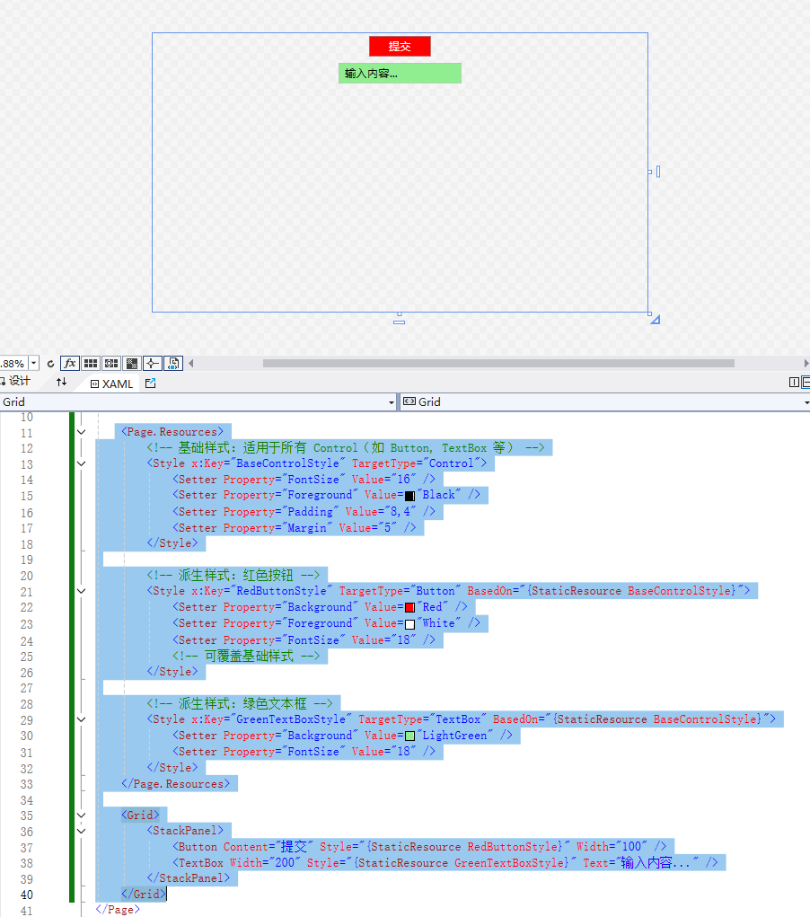Click horizontal split view icon

806,383
